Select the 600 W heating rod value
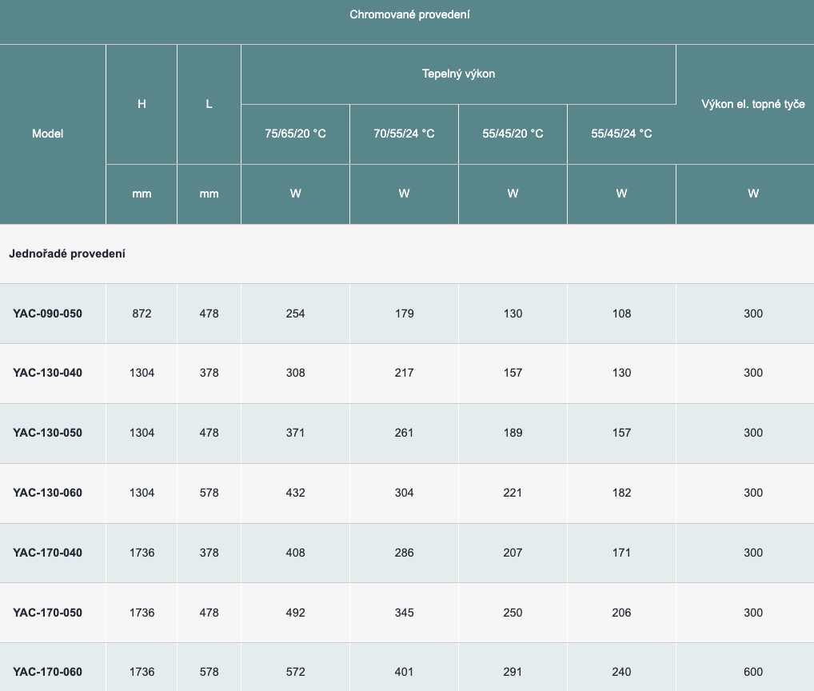Screen dimensions: 814x691 coord(752,672)
